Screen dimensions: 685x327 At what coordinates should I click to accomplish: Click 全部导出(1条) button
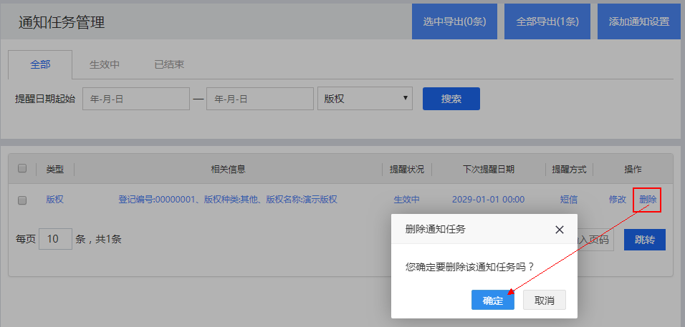point(547,21)
